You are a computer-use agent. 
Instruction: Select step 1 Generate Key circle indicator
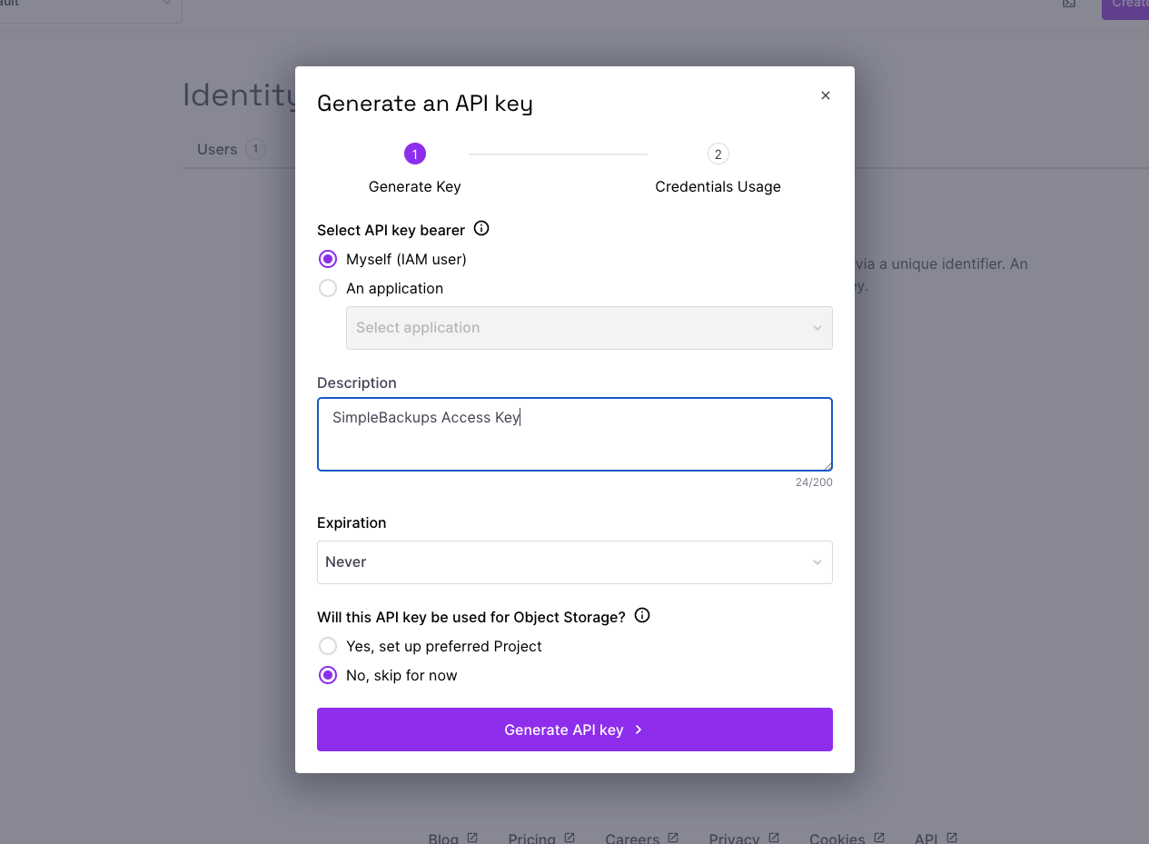[415, 154]
